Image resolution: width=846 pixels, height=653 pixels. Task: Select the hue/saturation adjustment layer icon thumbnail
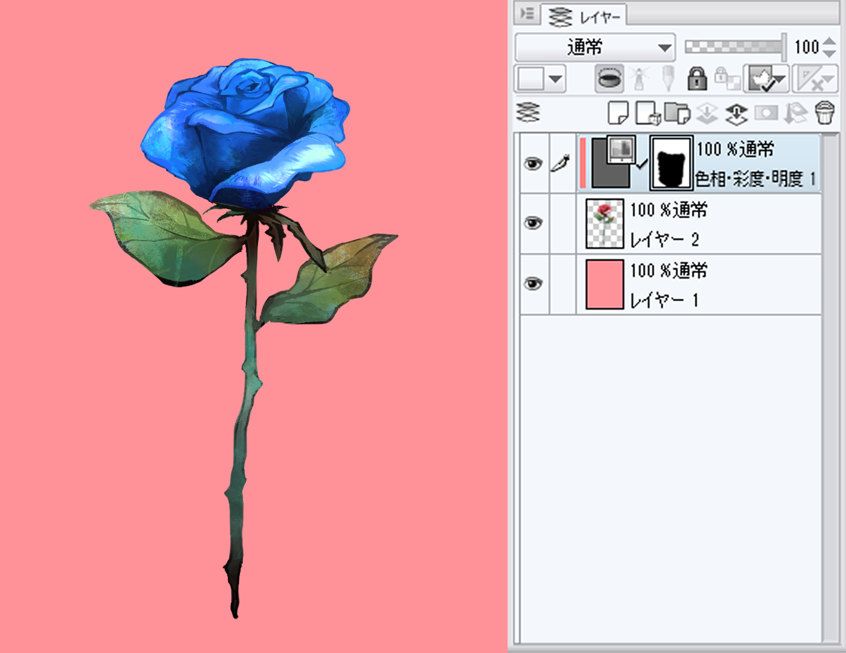(x=612, y=162)
